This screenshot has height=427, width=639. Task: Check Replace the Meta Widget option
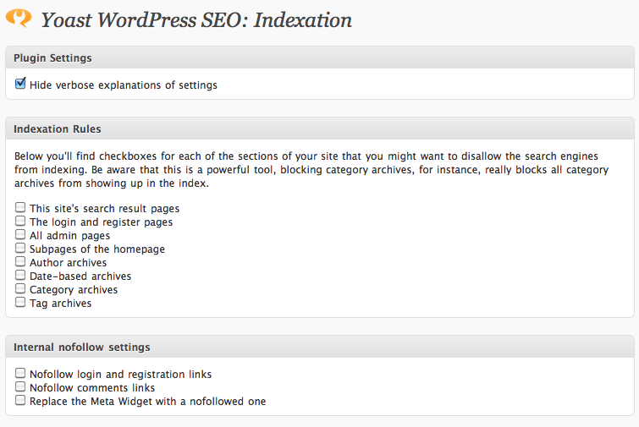point(20,400)
